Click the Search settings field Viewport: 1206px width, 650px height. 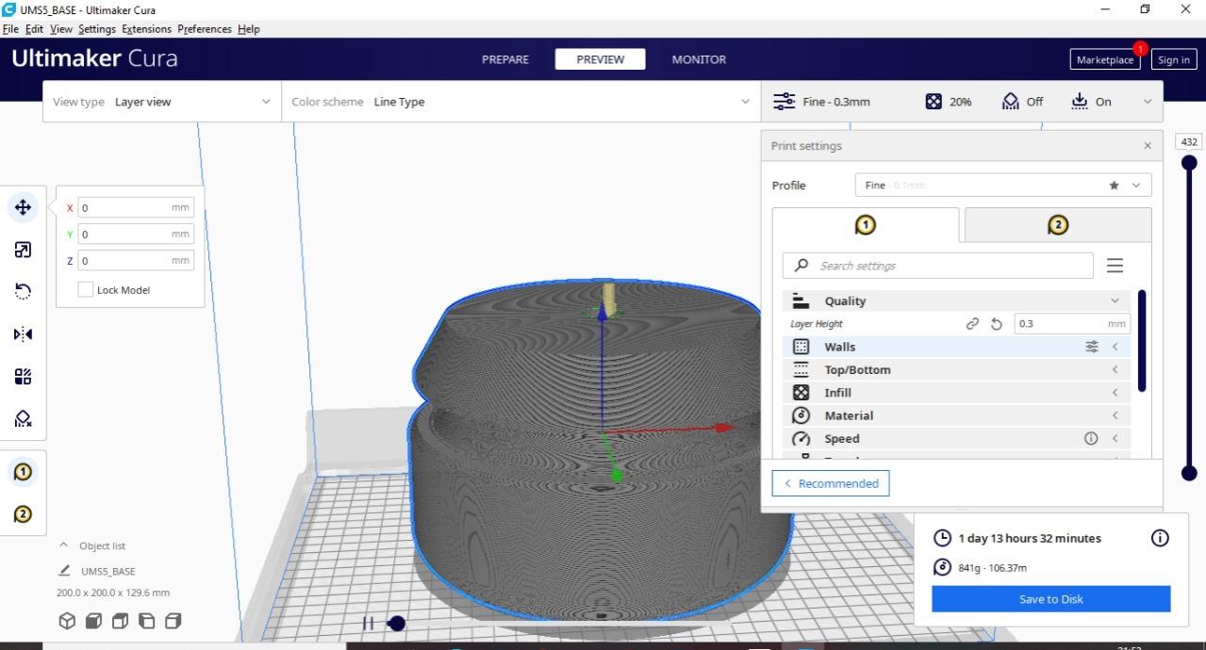[938, 266]
